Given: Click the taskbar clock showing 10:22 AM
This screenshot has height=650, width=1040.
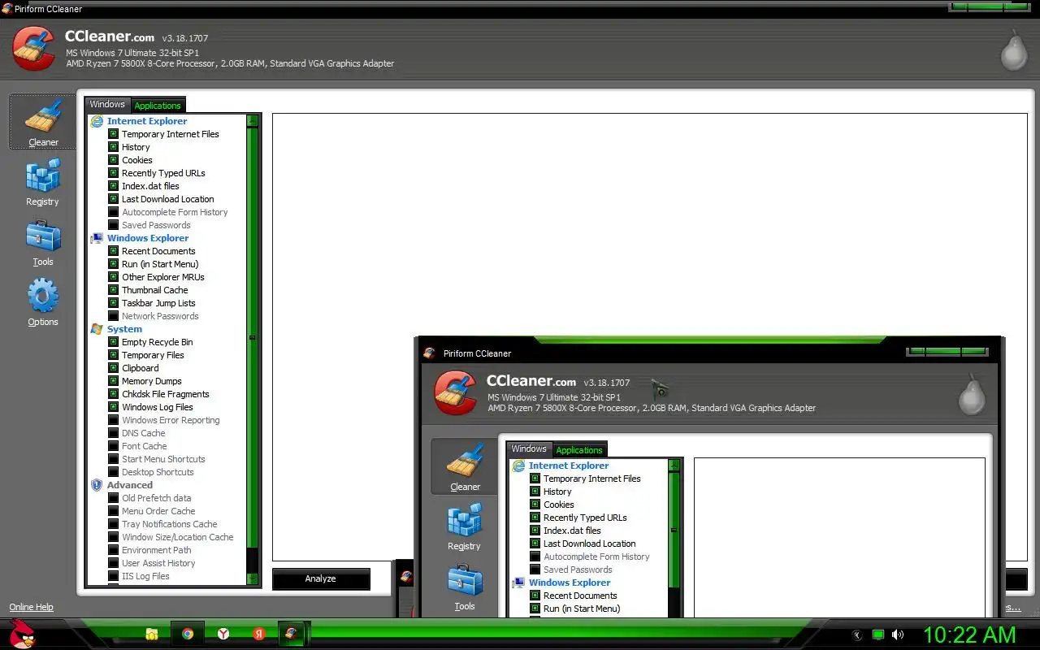Looking at the screenshot, I should point(968,634).
